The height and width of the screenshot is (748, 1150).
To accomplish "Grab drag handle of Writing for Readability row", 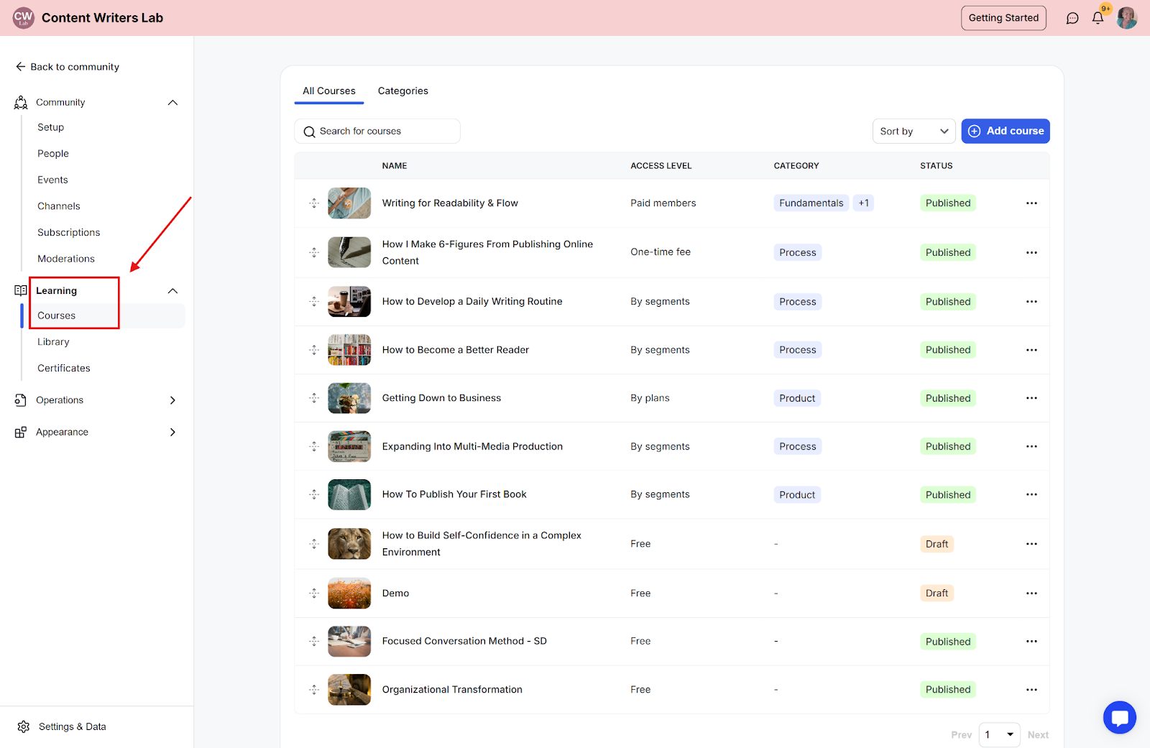I will pos(314,203).
